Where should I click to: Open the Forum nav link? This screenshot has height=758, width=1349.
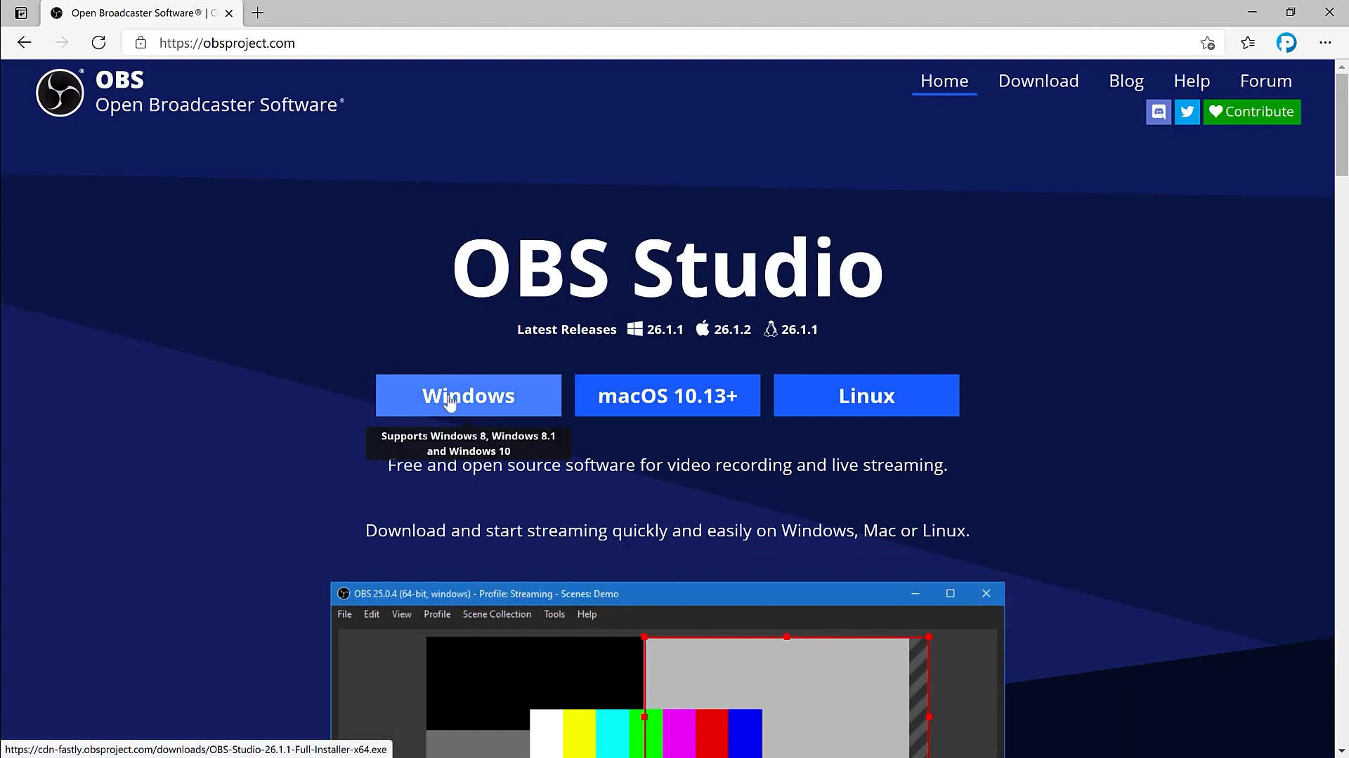pos(1265,81)
